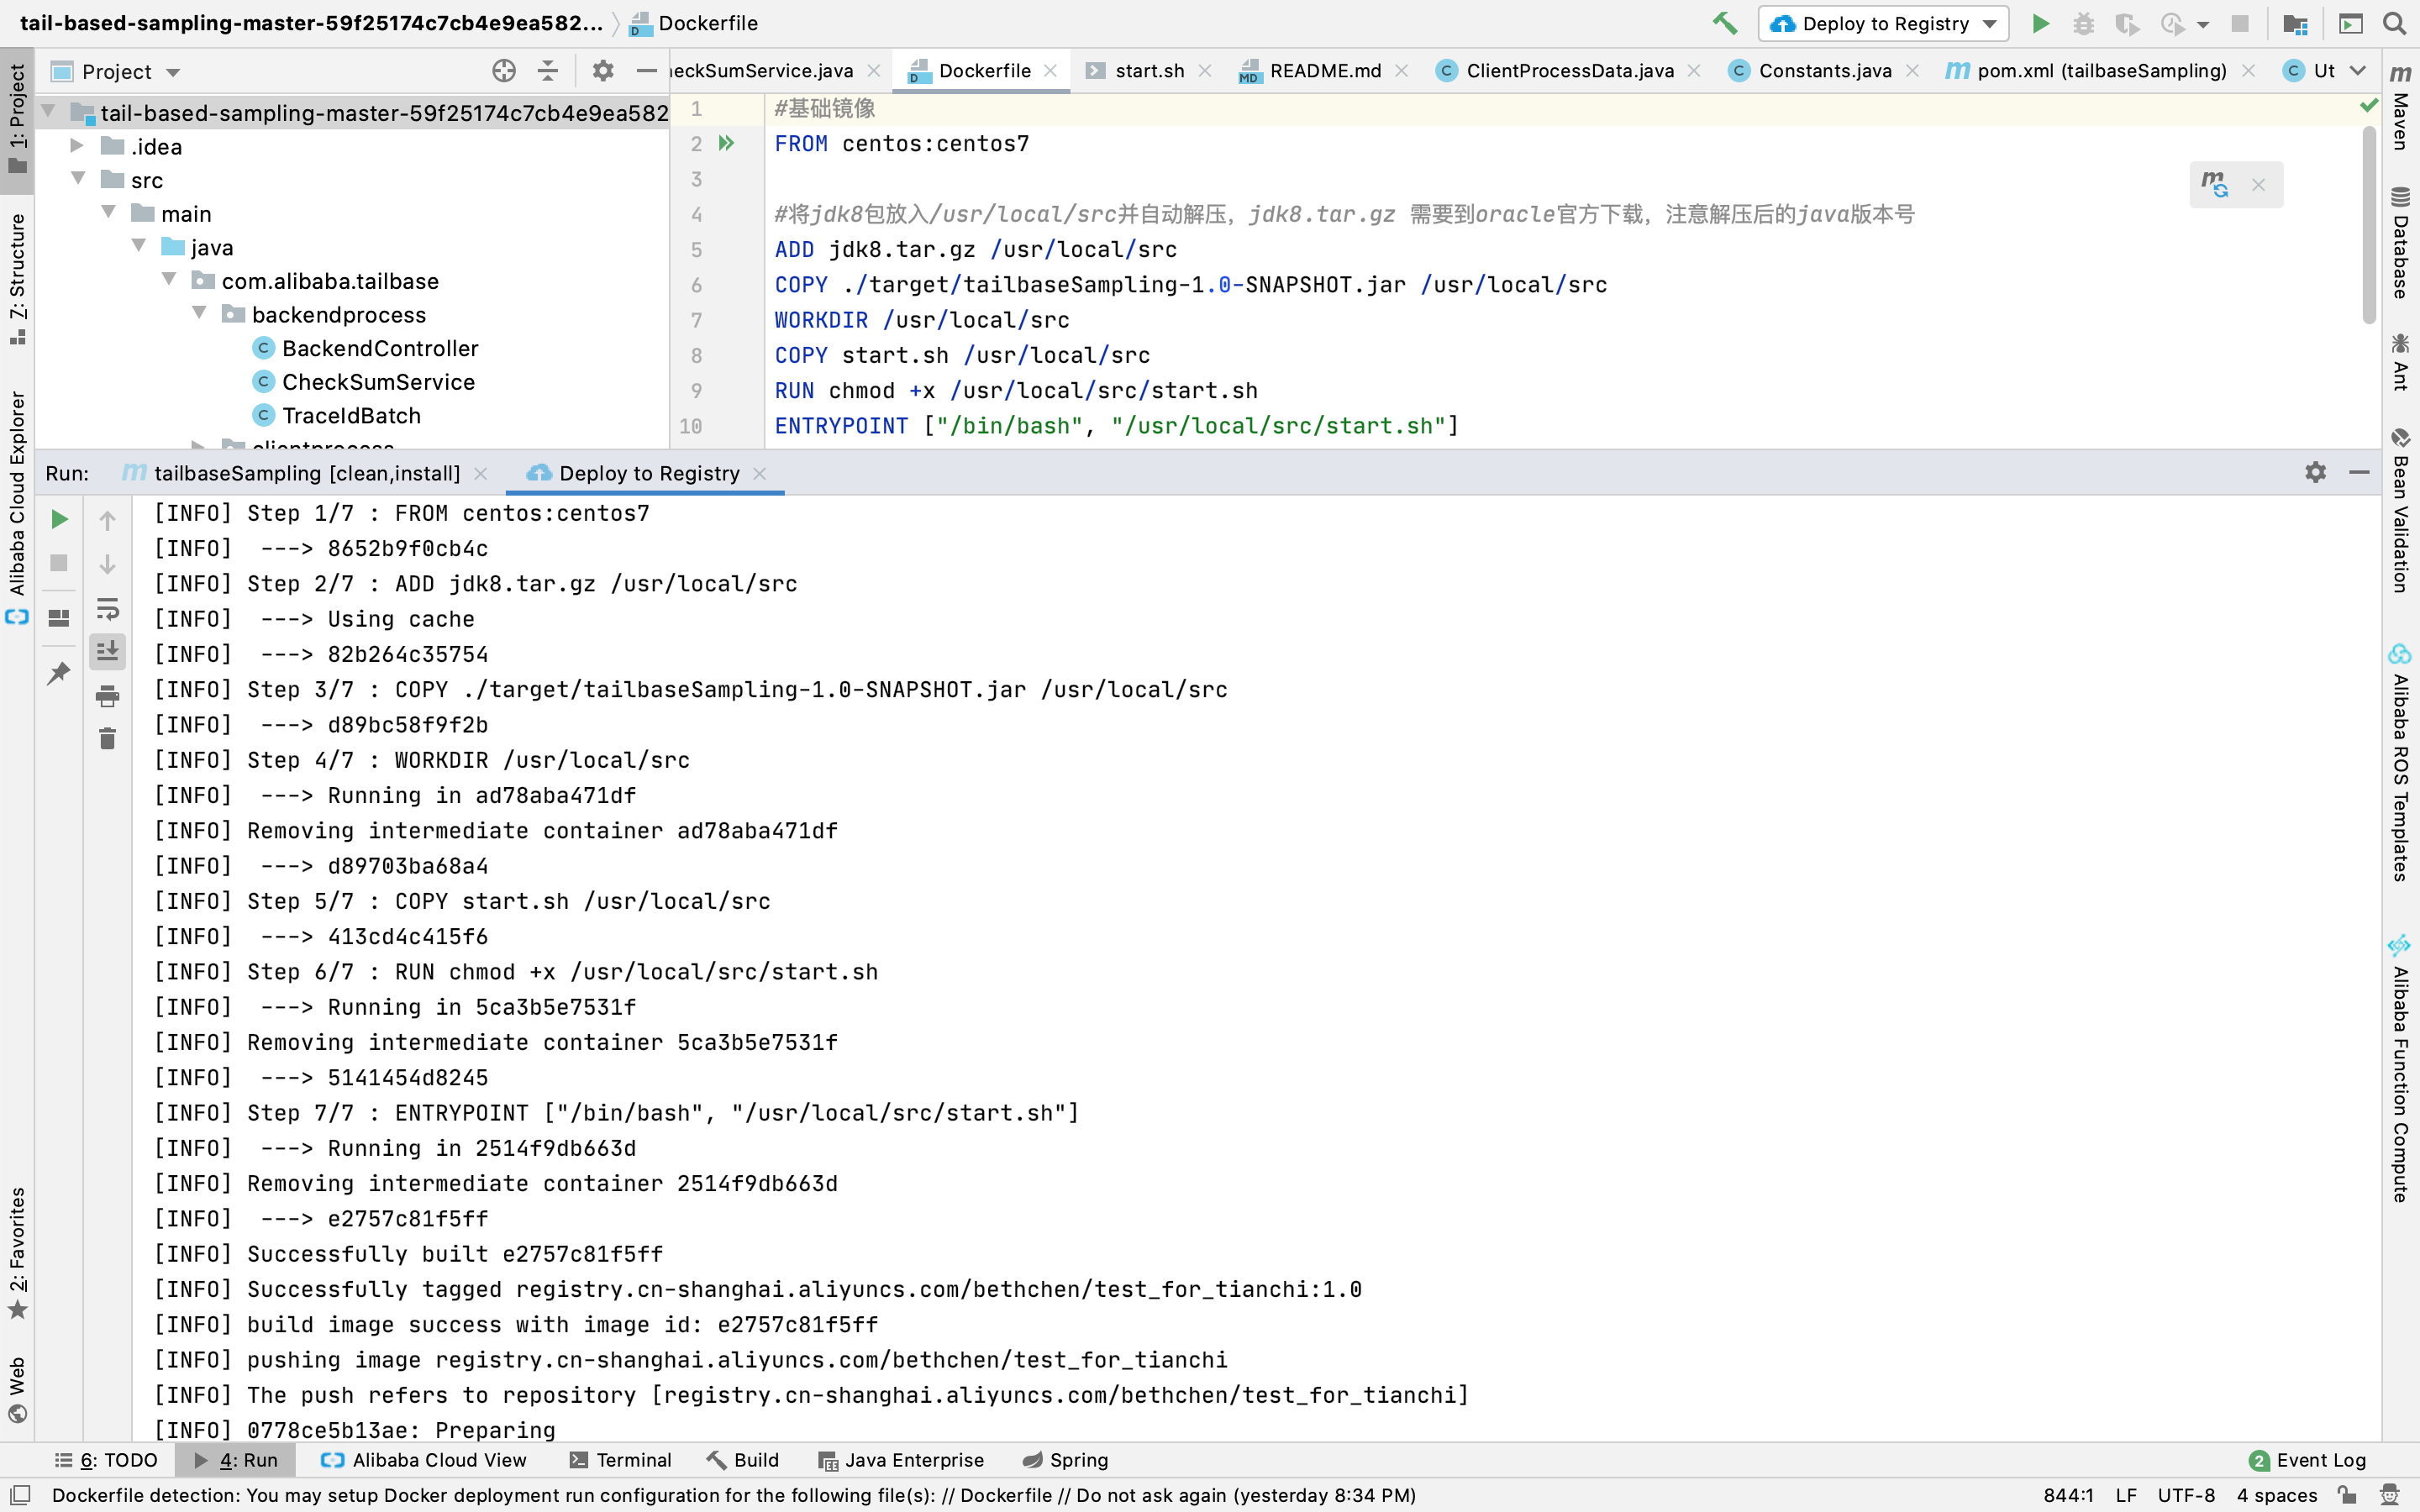Image resolution: width=2420 pixels, height=1512 pixels.
Task: Click the Build project hammer icon
Action: tap(1725, 23)
